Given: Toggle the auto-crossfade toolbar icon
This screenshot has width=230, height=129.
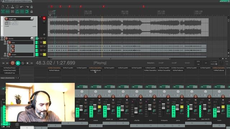Looking at the screenshot, I should coord(3,11).
